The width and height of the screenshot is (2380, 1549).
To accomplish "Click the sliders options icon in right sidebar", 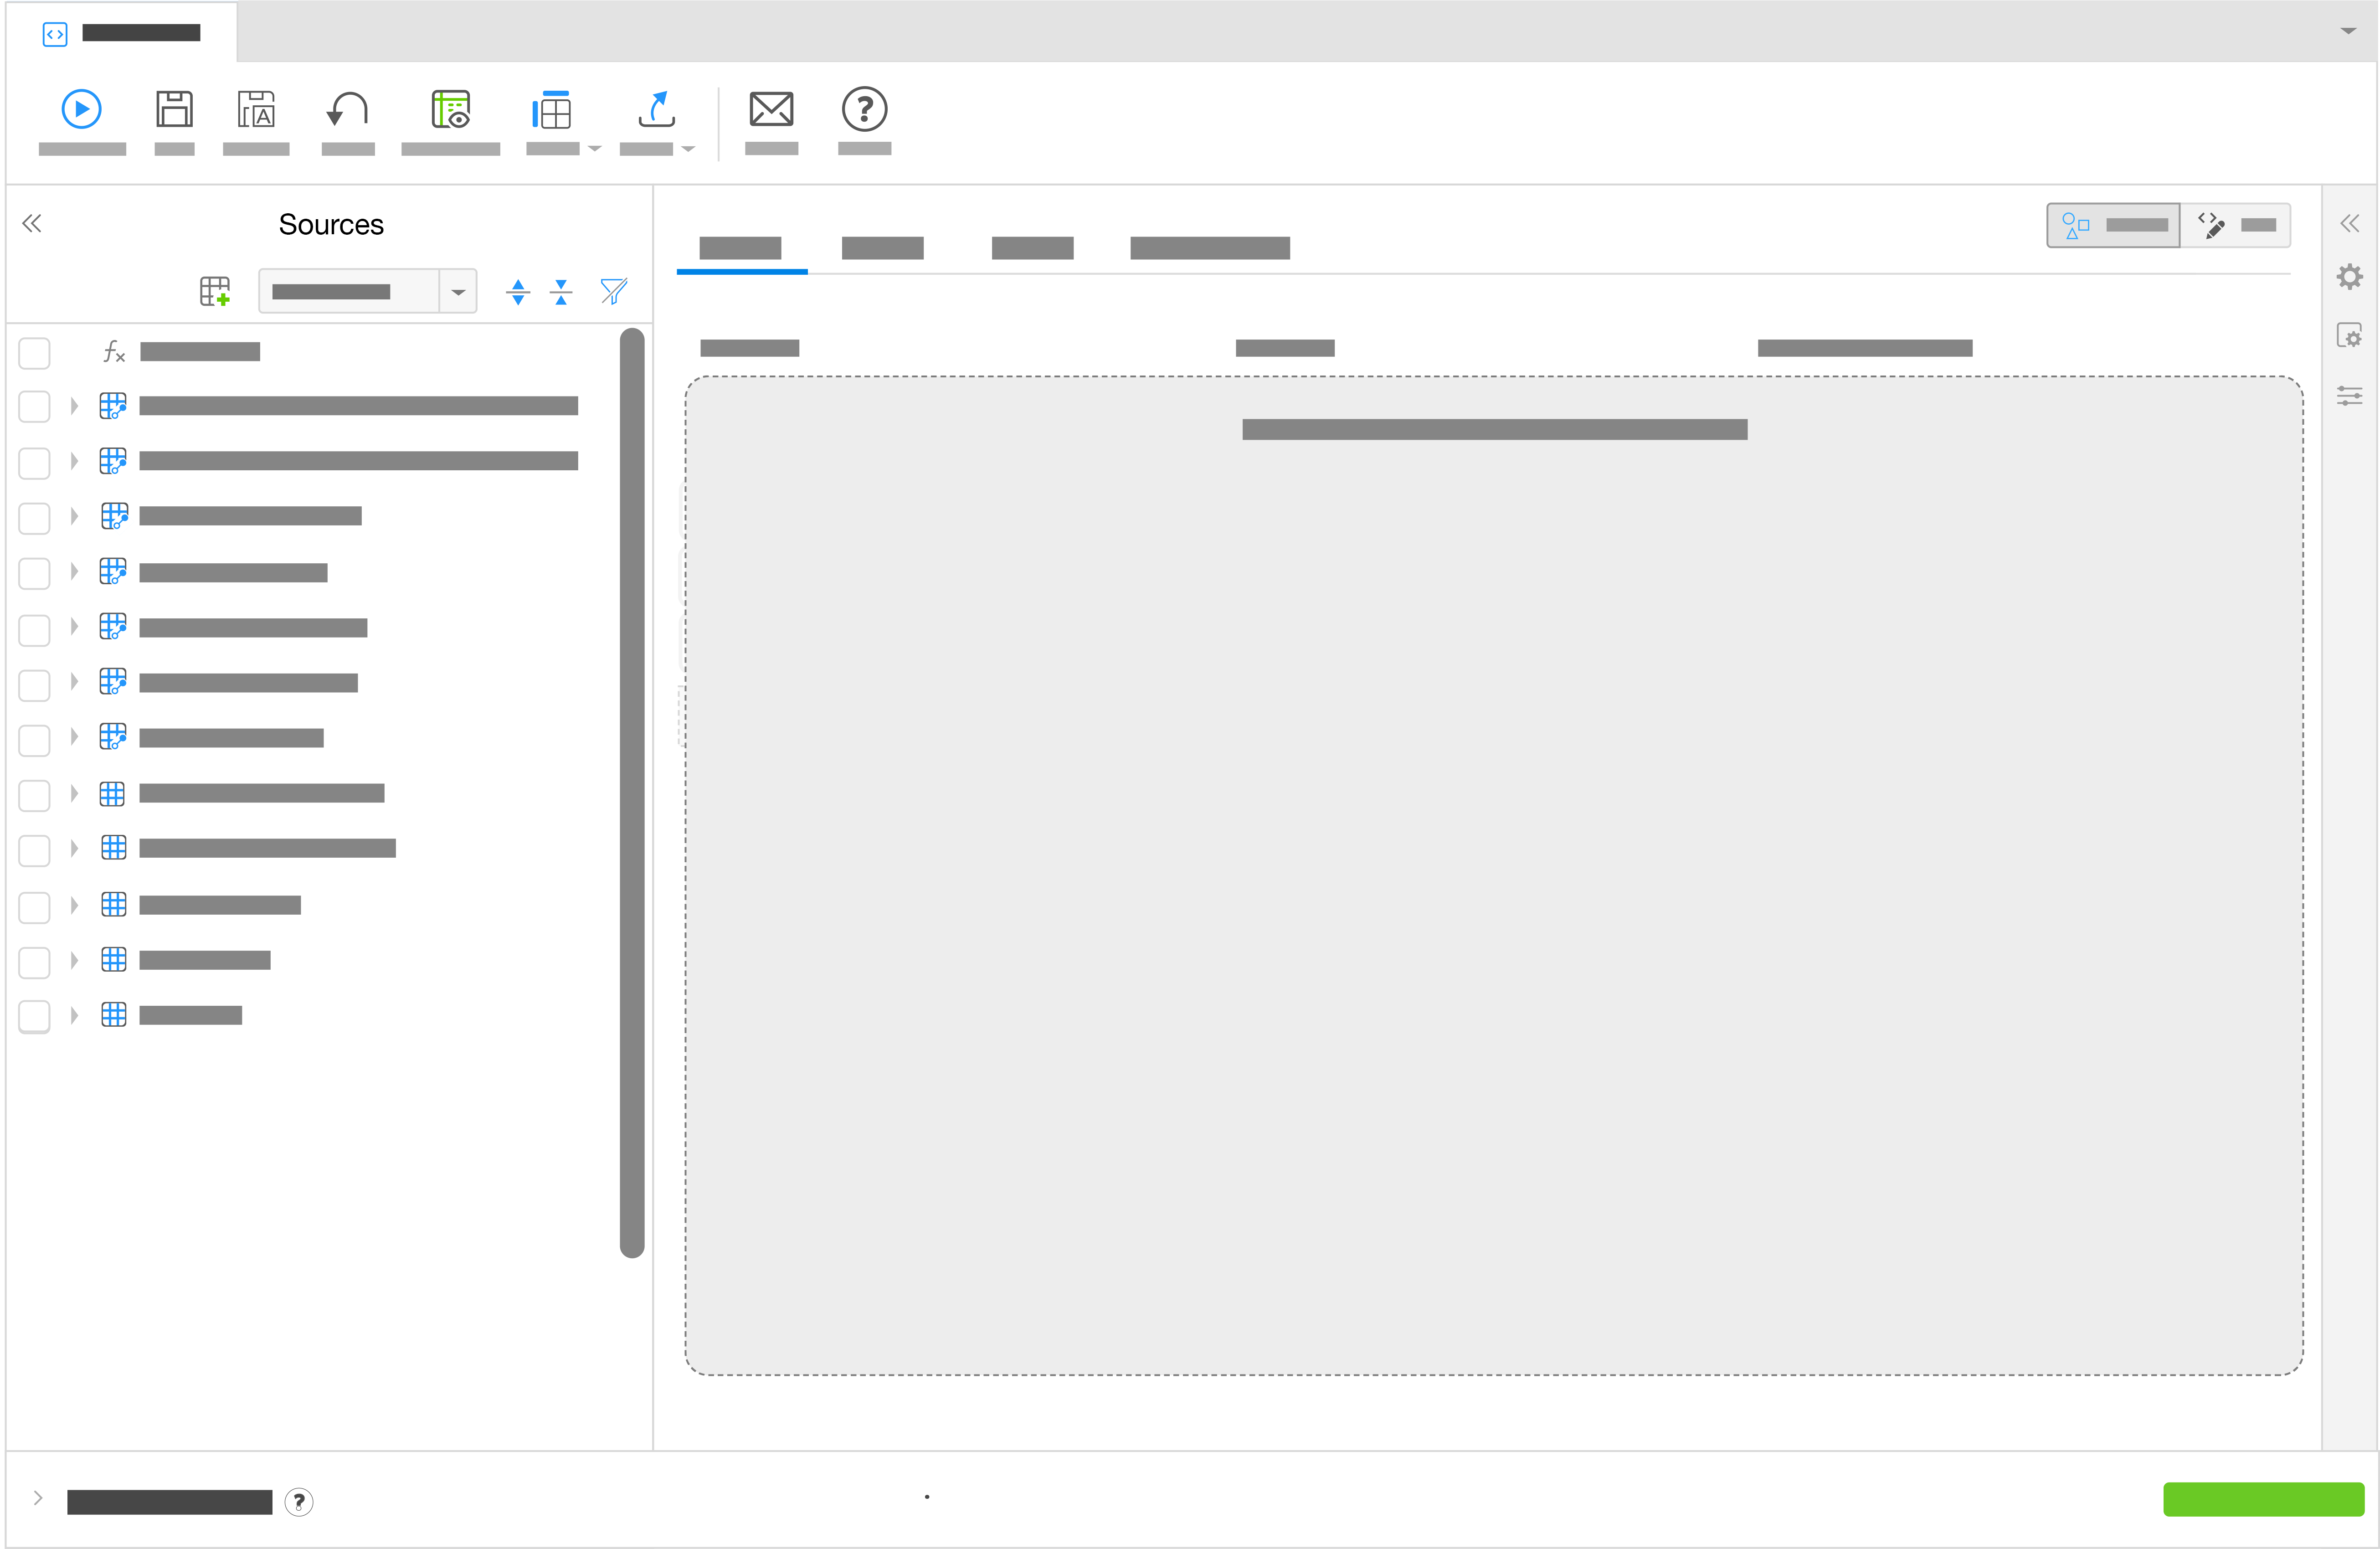I will tap(2349, 396).
